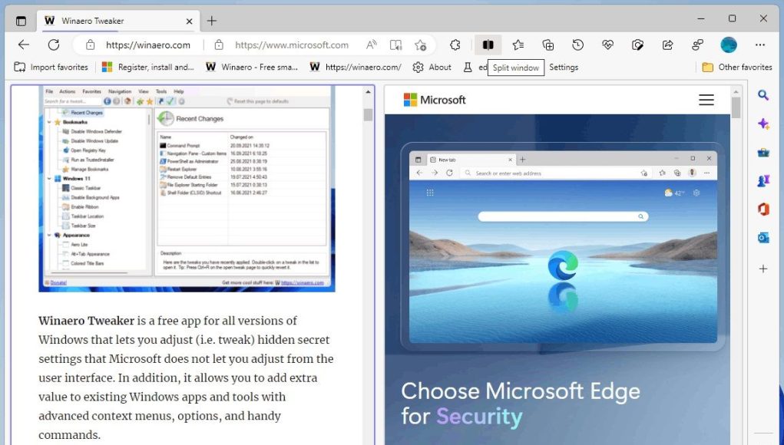
Task: Open the Settings favorite
Action: point(564,67)
